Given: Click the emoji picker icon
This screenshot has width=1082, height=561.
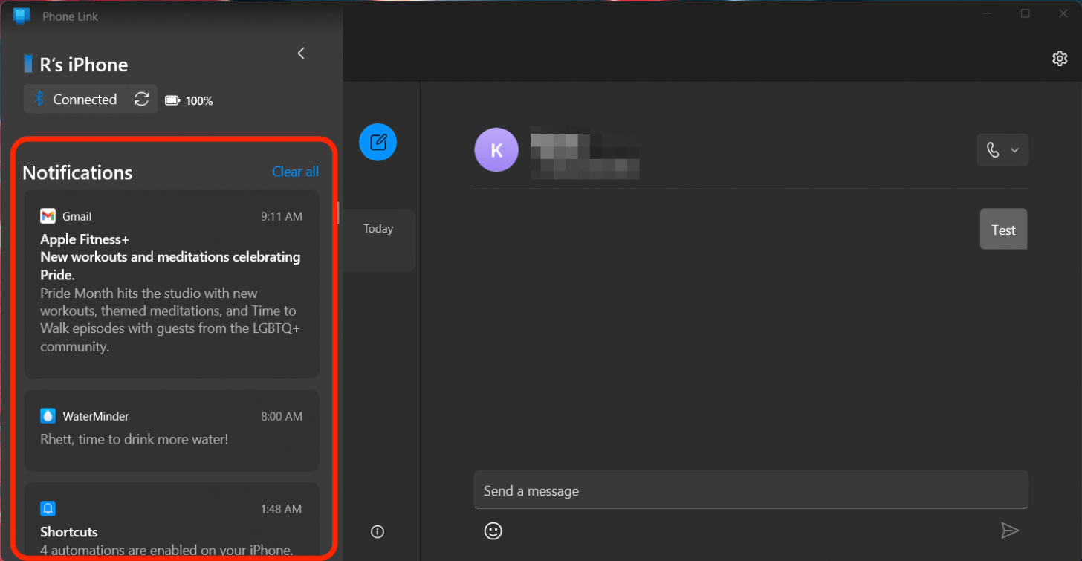Looking at the screenshot, I should tap(493, 531).
